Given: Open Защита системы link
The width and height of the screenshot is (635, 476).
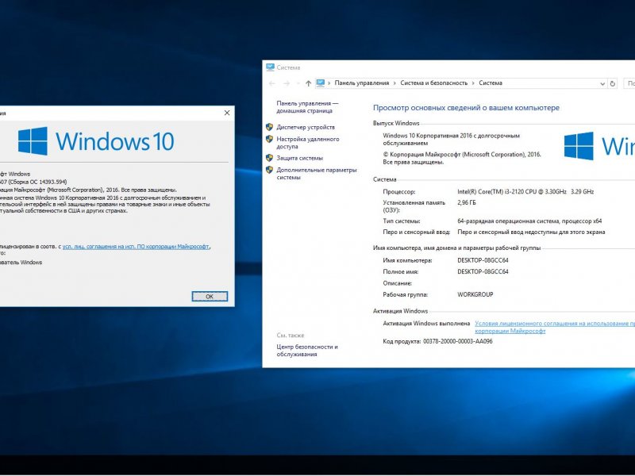Looking at the screenshot, I should click(x=300, y=158).
